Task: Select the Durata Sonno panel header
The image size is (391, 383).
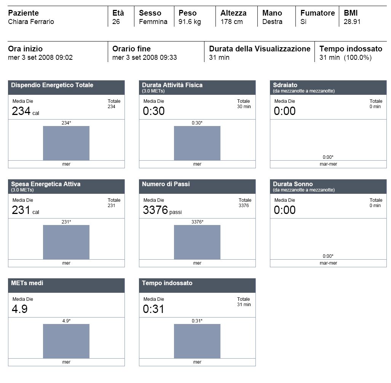Action: (328, 187)
